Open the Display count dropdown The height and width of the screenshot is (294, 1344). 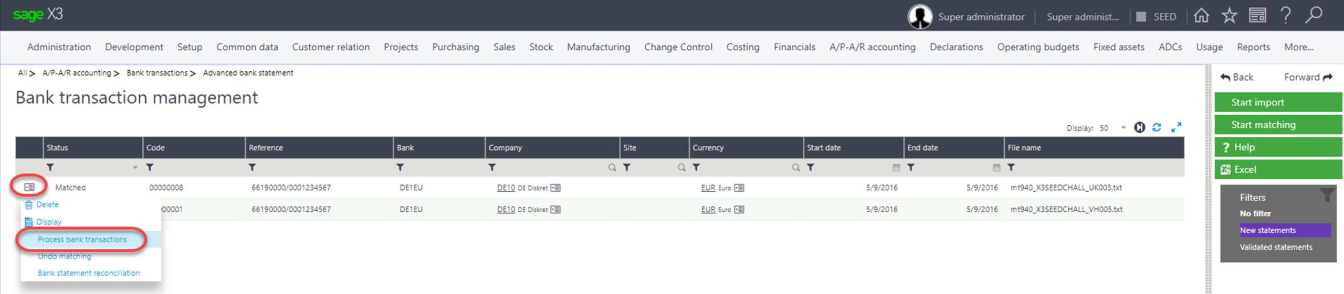[x=1123, y=128]
